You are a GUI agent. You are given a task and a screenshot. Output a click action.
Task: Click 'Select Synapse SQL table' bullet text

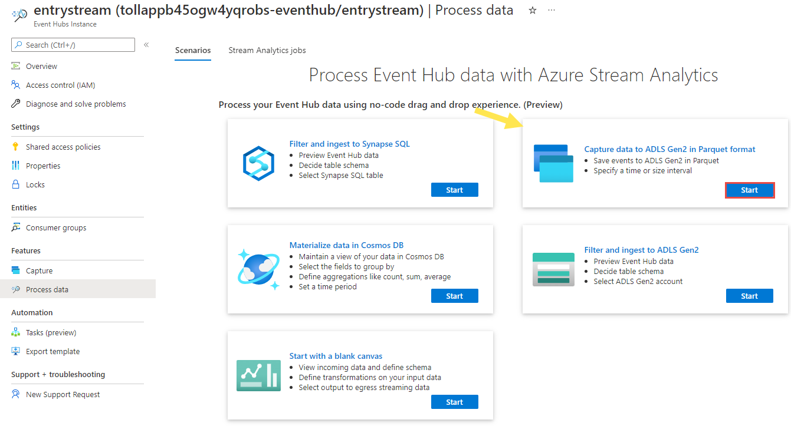[341, 175]
